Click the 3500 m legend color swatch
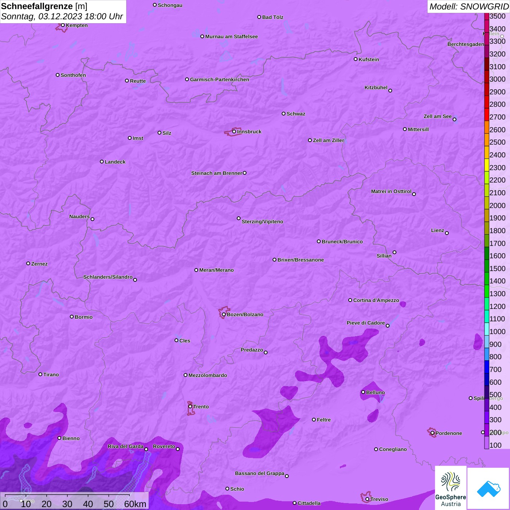Image resolution: width=510 pixels, height=510 pixels. coord(487,16)
